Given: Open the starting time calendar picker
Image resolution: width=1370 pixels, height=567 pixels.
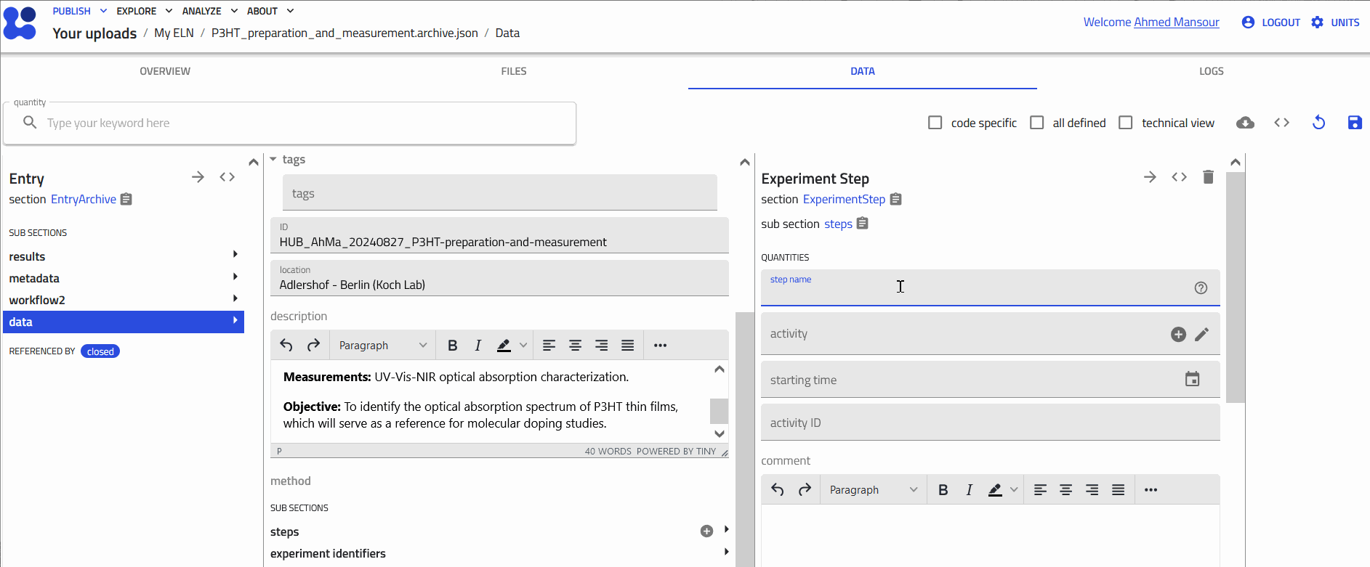Looking at the screenshot, I should tap(1192, 379).
